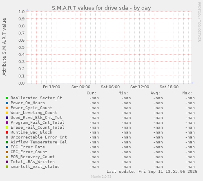This screenshot has width=203, height=181.
Task: Click the Sat 18:00 x-axis label
Action: click(169, 87)
